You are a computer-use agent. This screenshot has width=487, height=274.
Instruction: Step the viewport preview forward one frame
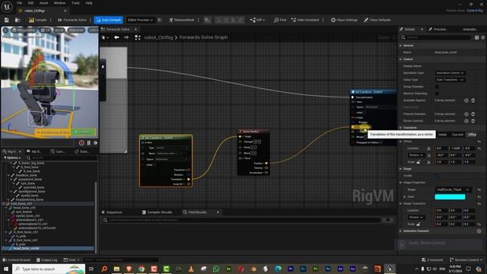95,143
